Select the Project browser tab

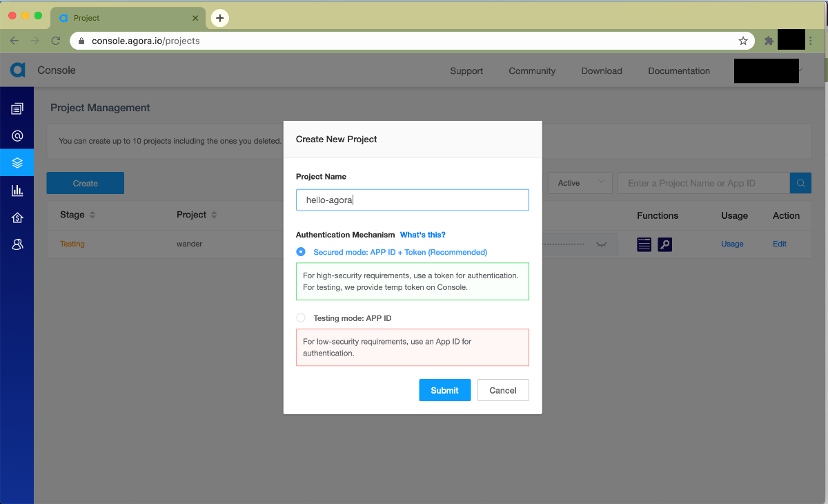click(x=128, y=18)
